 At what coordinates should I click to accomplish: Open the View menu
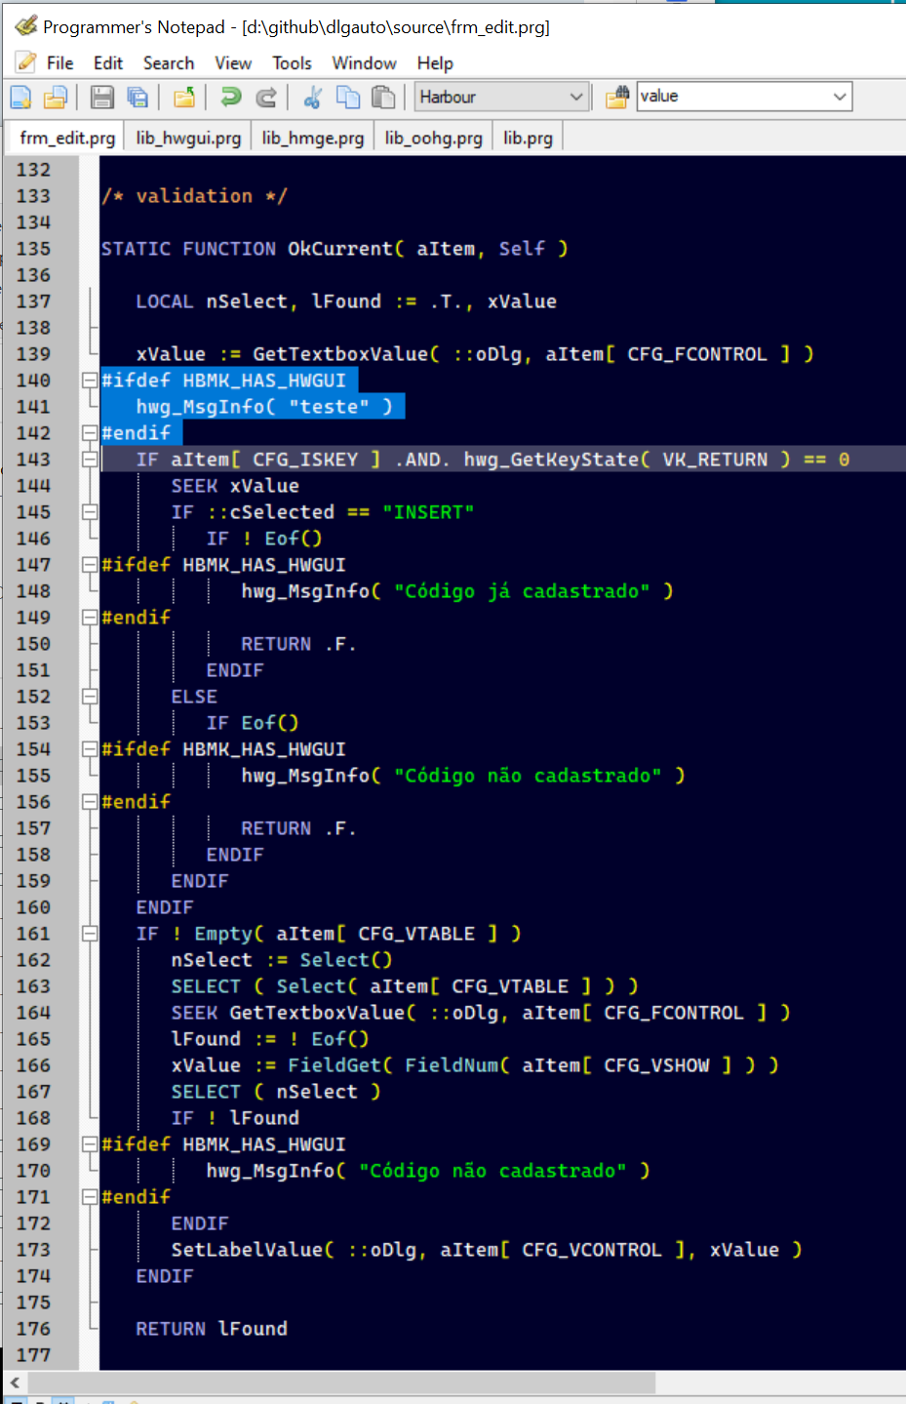click(233, 62)
